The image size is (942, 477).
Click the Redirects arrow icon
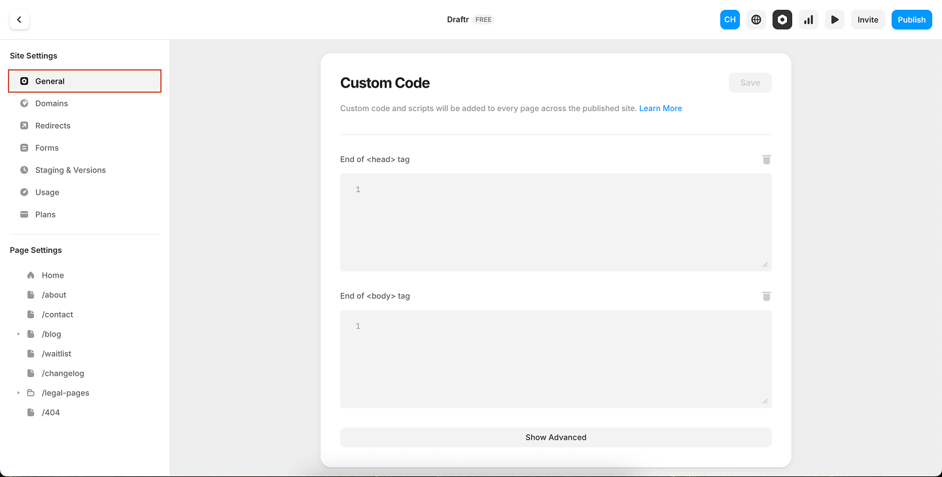(24, 125)
